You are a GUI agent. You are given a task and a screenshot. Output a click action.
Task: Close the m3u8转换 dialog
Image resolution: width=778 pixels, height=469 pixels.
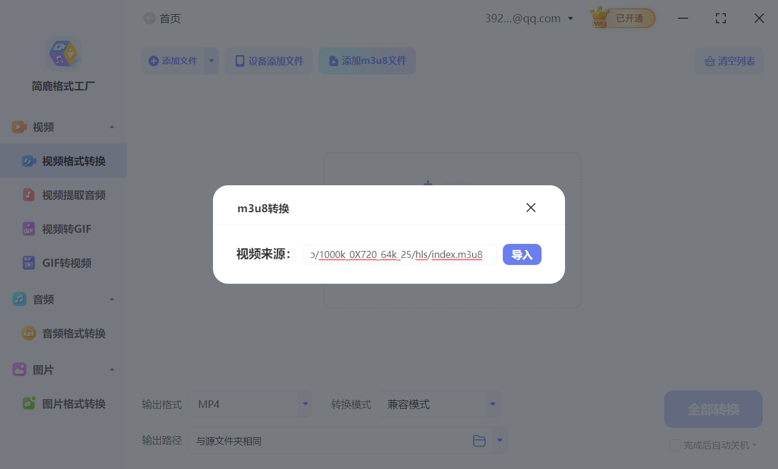tap(531, 208)
